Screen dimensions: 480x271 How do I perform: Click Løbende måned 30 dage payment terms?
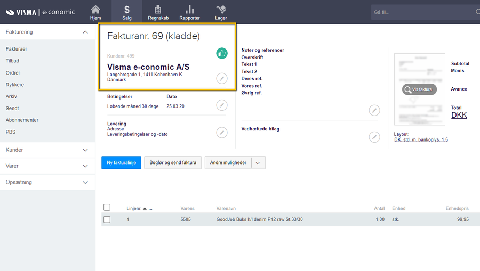tap(133, 106)
